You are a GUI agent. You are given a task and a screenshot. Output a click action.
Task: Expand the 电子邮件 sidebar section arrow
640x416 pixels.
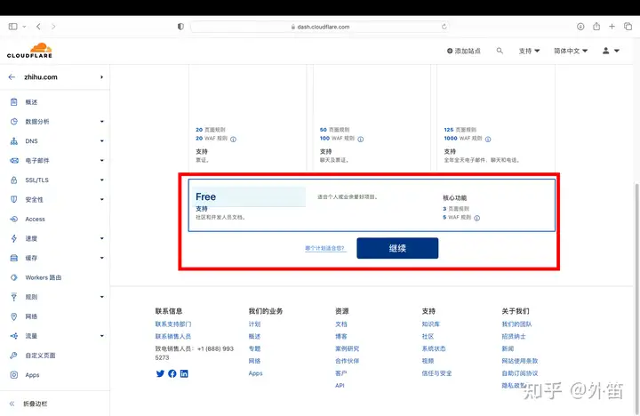[x=102, y=160]
